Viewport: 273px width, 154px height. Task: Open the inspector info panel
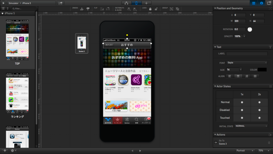point(261,3)
